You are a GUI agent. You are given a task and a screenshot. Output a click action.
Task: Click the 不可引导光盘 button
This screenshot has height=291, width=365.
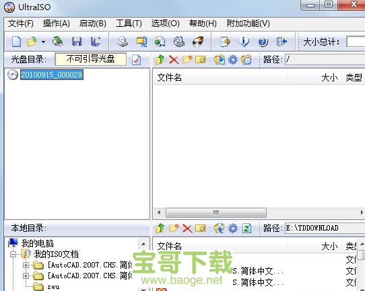90,59
